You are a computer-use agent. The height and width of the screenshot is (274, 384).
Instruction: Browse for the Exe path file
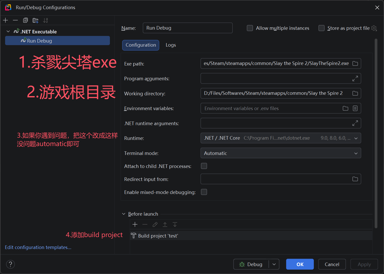[355, 63]
